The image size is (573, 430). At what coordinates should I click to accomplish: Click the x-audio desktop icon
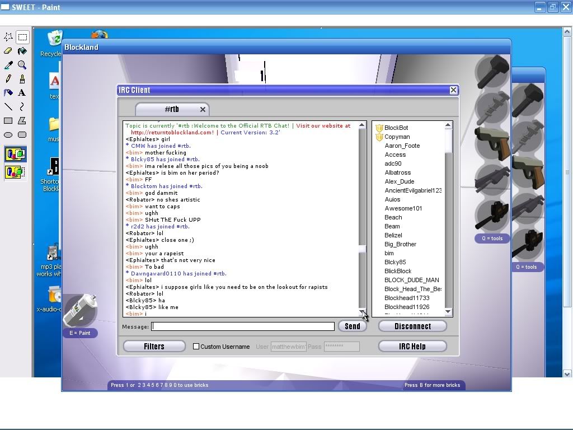pyautogui.click(x=50, y=300)
